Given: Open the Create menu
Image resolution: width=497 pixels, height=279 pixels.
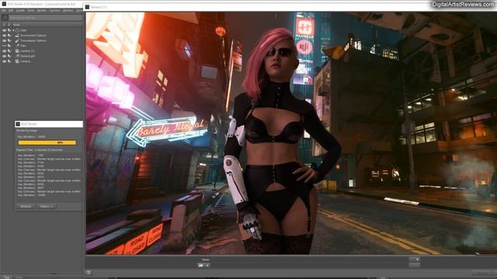Looking at the screenshot, I should [x=21, y=10].
